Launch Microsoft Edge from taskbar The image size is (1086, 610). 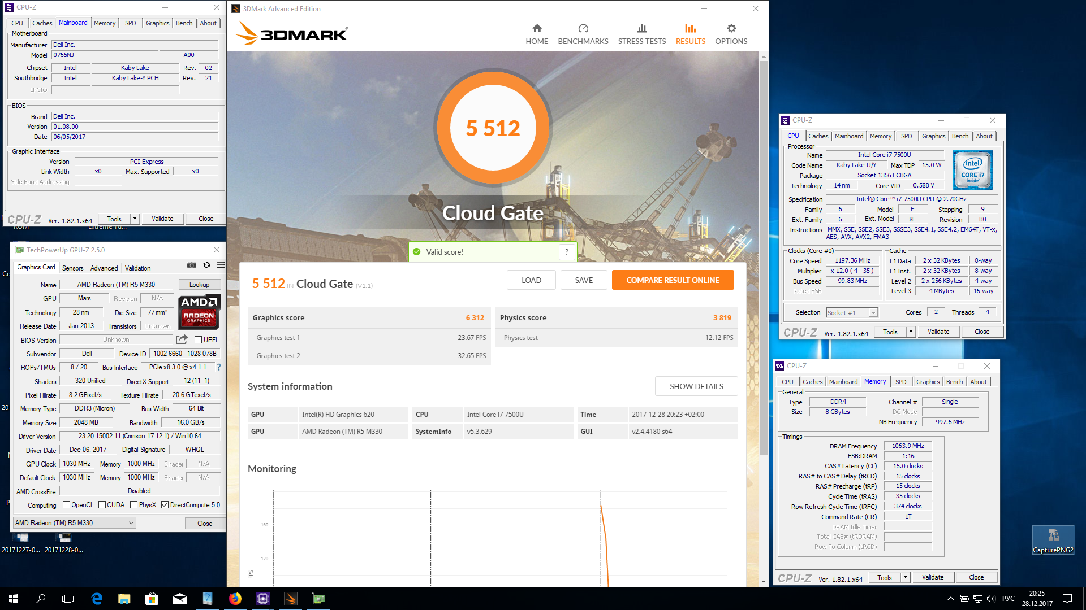click(x=97, y=599)
